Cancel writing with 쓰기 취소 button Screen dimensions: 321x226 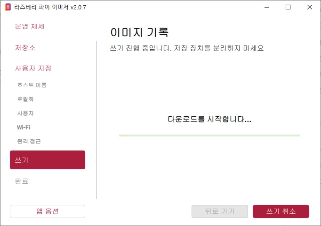click(x=281, y=211)
